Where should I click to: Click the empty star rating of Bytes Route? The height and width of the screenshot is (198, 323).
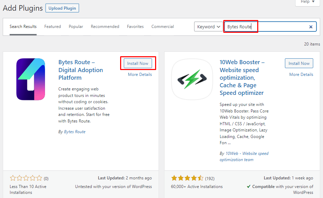point(26,178)
